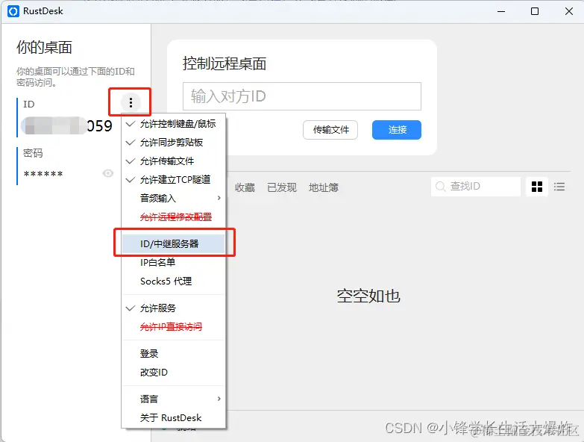Expand the language submenu
The width and height of the screenshot is (584, 442).
pyautogui.click(x=174, y=399)
